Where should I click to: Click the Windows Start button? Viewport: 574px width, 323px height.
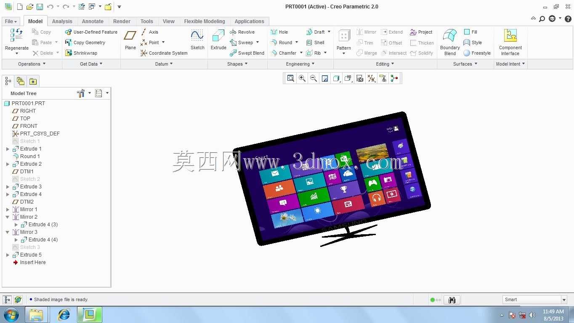tap(11, 315)
